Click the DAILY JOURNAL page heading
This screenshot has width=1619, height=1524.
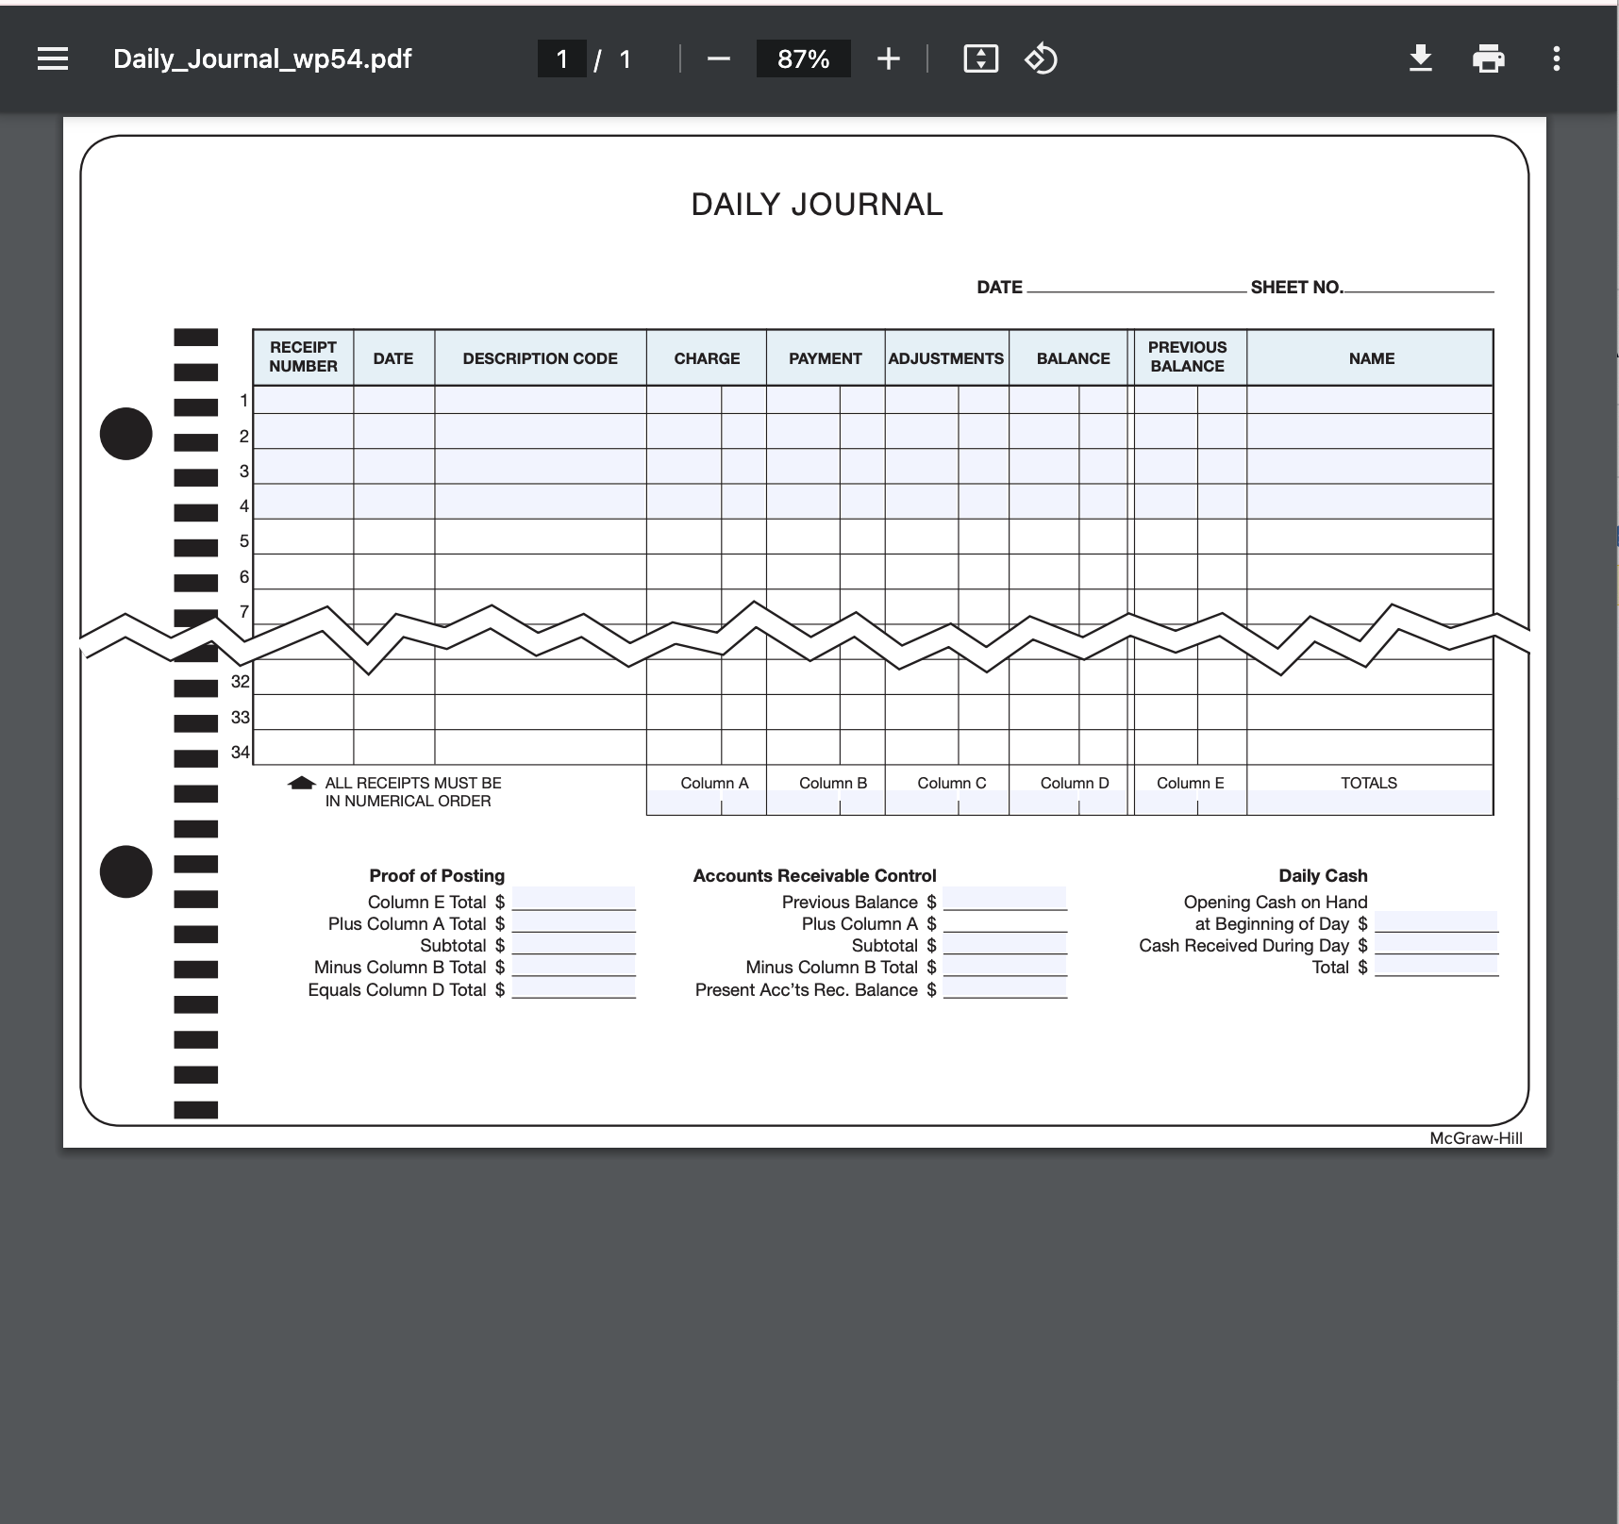[x=817, y=205]
